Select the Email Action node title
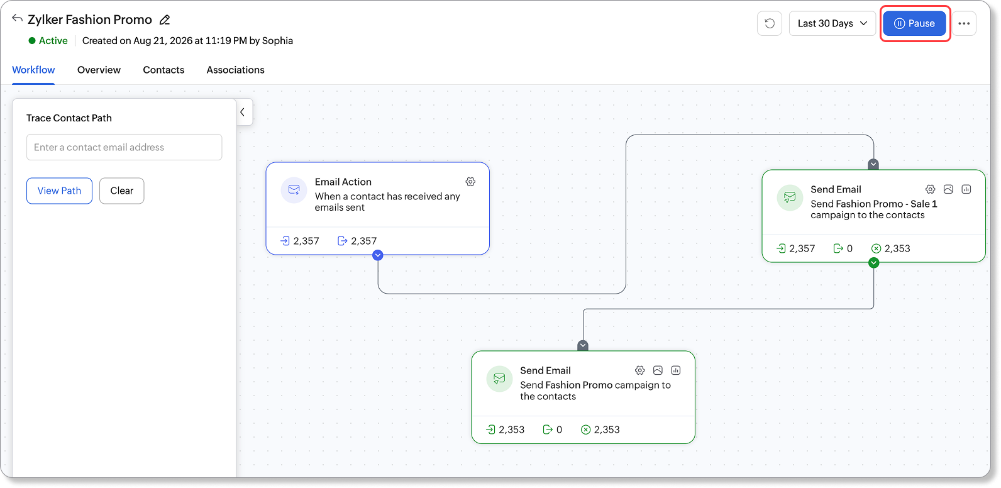This screenshot has width=1001, height=488. (x=343, y=182)
